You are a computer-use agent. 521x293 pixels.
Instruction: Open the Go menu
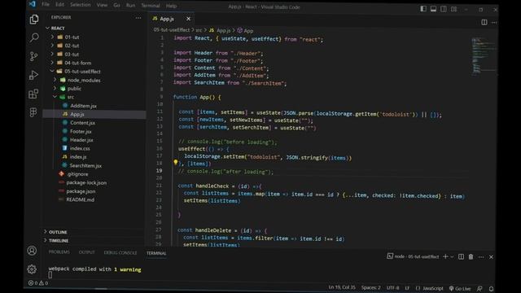click(116, 6)
